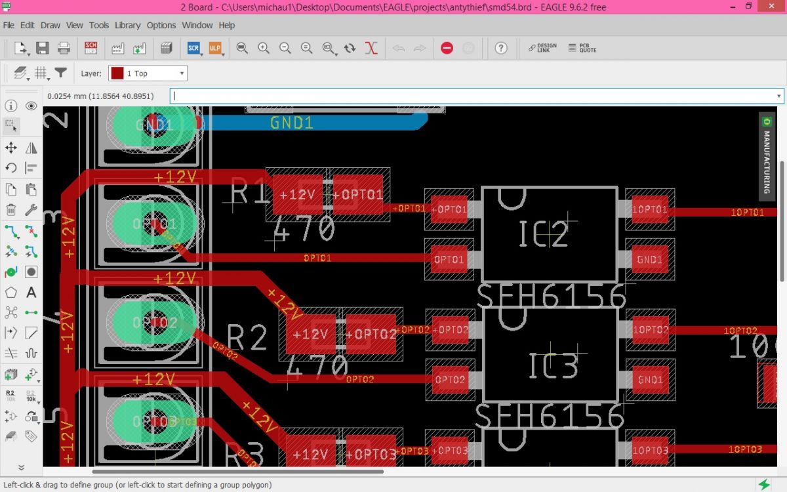Save the board with the floppy disk icon
Screen dimensions: 787x492
[x=42, y=48]
